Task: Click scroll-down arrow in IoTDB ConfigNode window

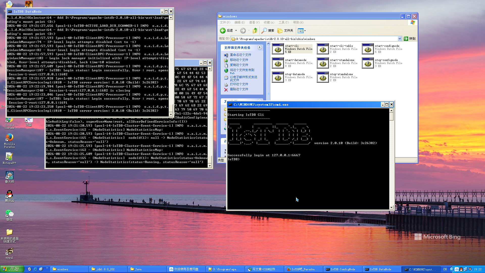Action: pos(209,166)
